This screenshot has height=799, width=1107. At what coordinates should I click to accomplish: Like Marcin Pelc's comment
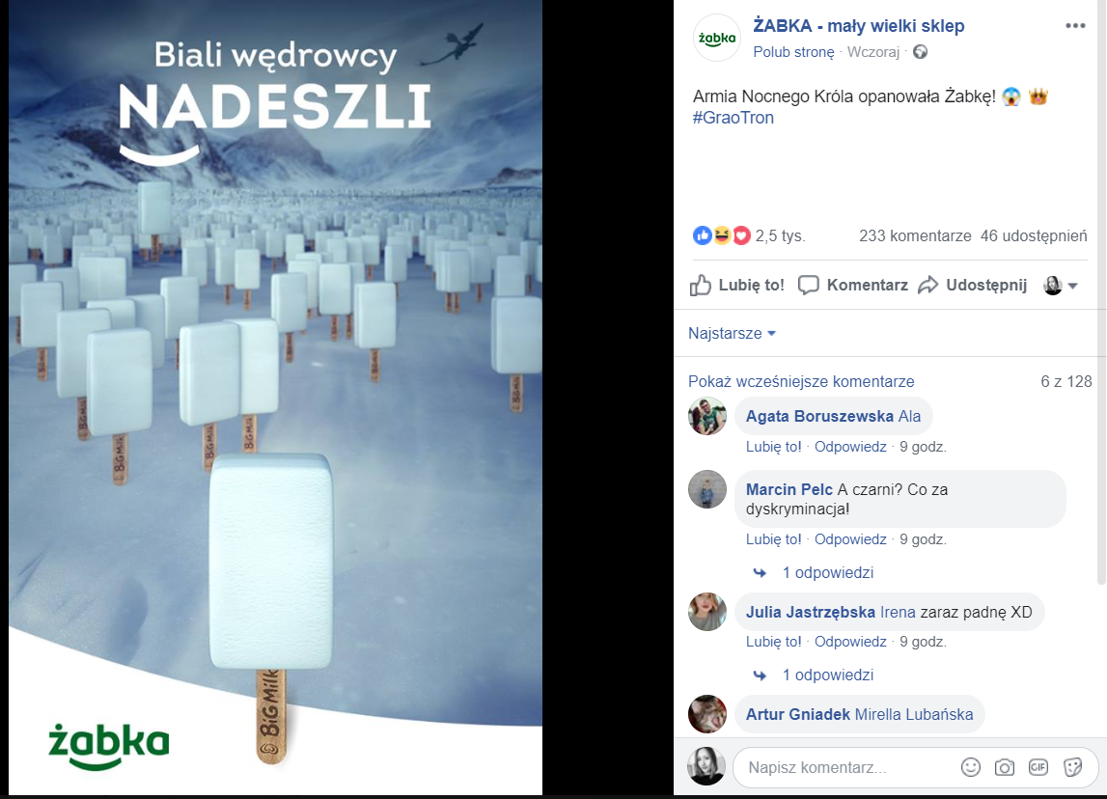point(773,539)
